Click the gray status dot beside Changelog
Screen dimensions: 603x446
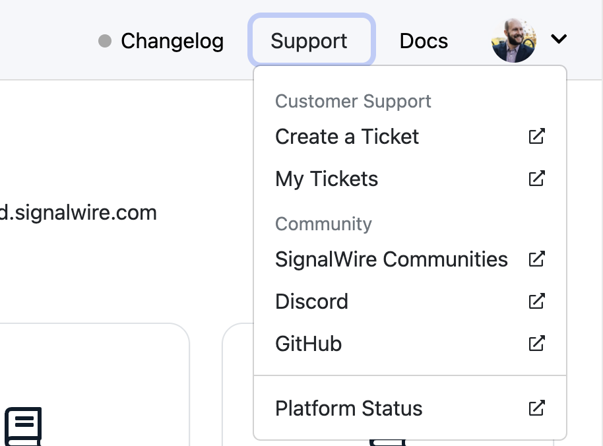tap(104, 41)
